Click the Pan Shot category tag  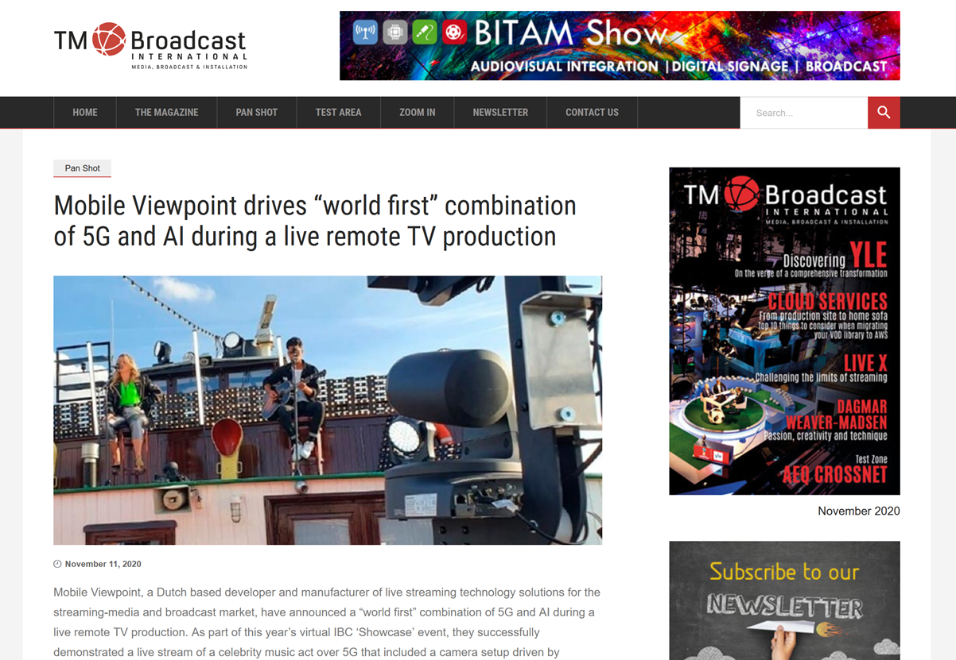pyautogui.click(x=83, y=168)
